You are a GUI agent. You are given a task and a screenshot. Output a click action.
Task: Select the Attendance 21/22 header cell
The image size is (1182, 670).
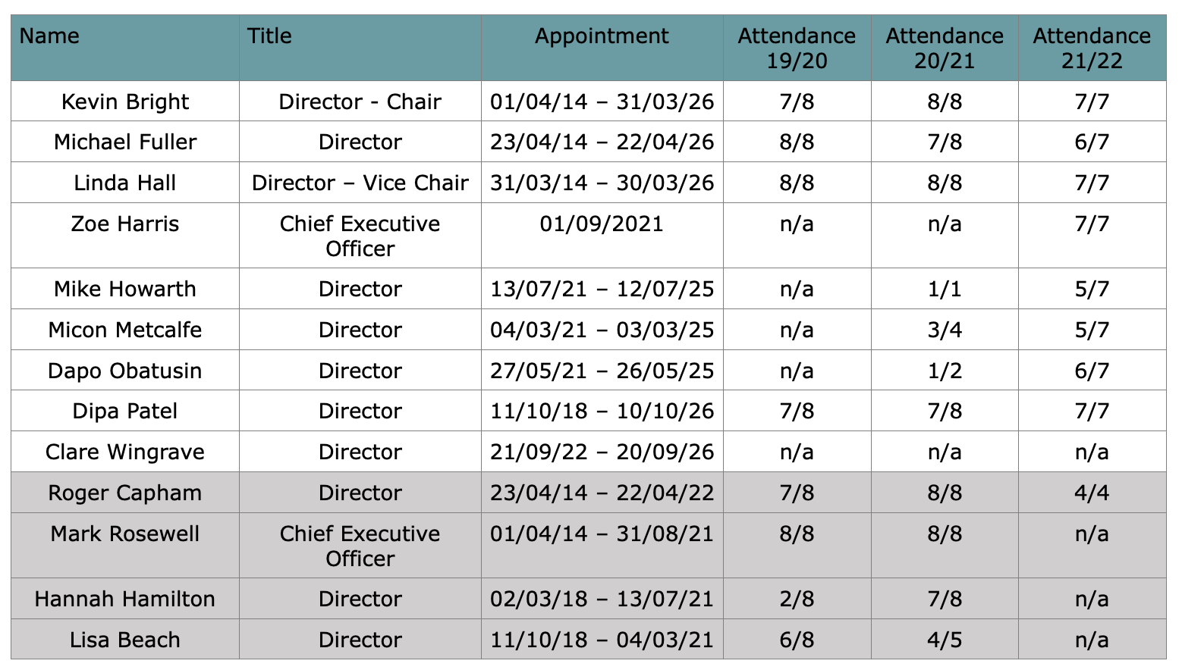1092,47
